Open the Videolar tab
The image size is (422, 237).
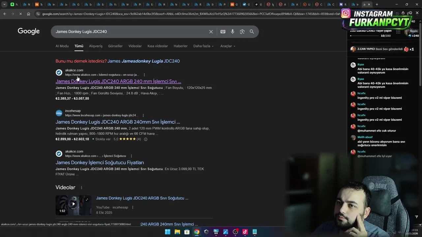pyautogui.click(x=135, y=46)
